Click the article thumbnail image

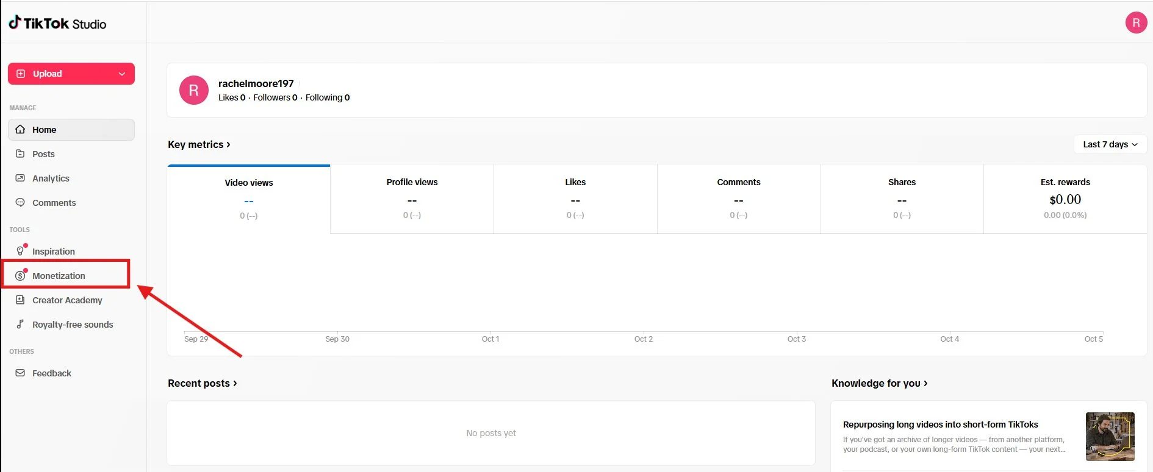click(1110, 437)
